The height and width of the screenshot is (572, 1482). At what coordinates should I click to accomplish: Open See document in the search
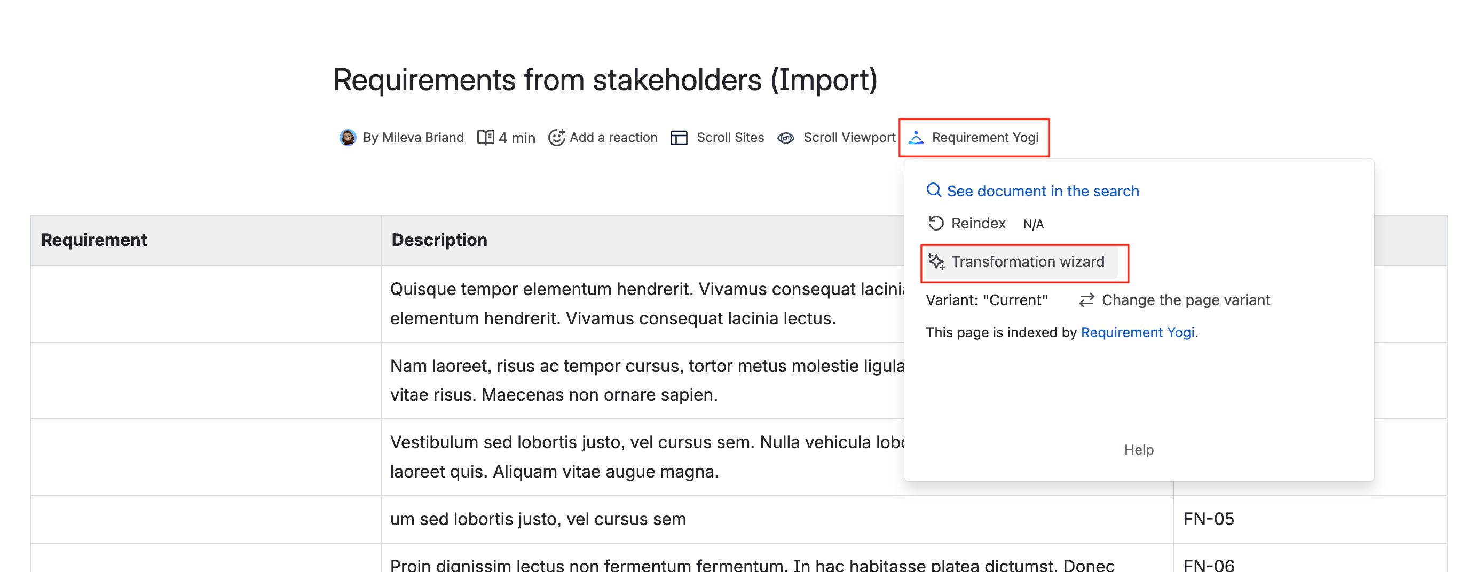tap(1043, 191)
